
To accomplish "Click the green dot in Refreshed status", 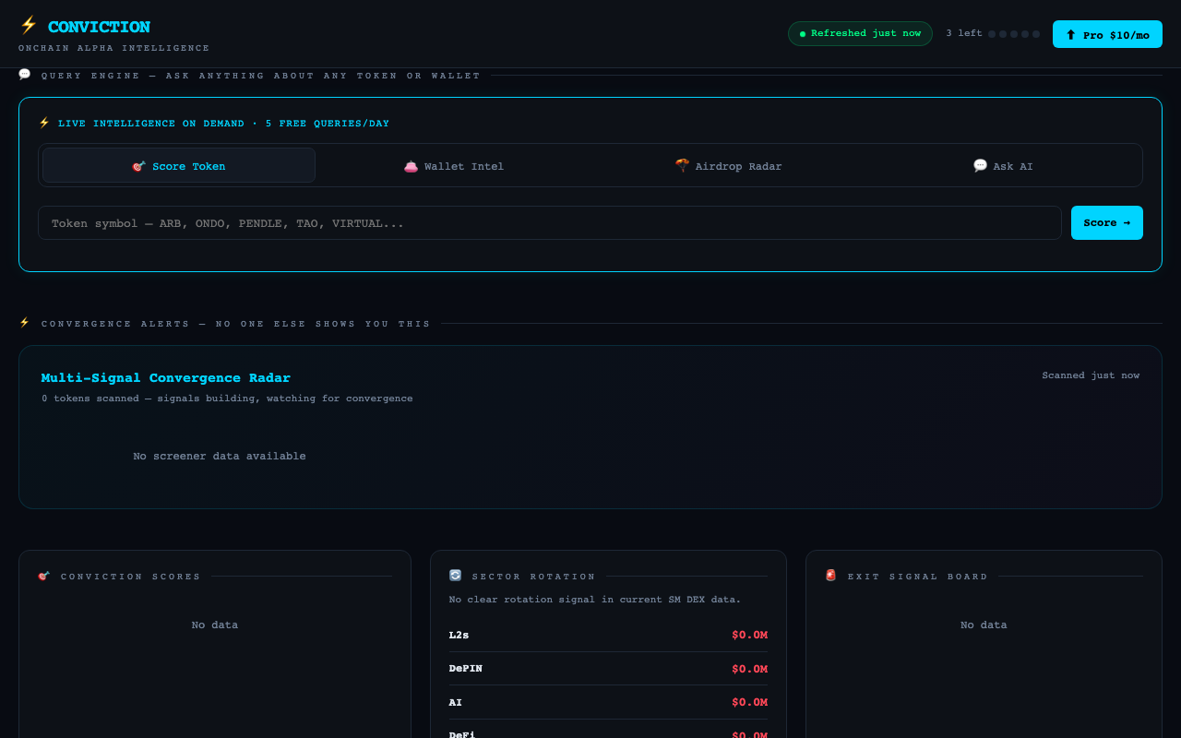I will [x=803, y=34].
